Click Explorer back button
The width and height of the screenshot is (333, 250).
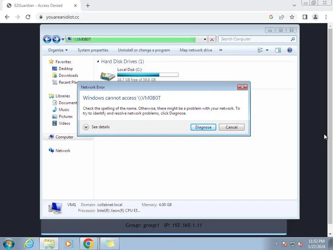click(47, 39)
